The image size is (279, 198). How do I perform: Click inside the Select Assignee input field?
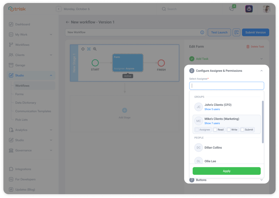click(x=226, y=85)
